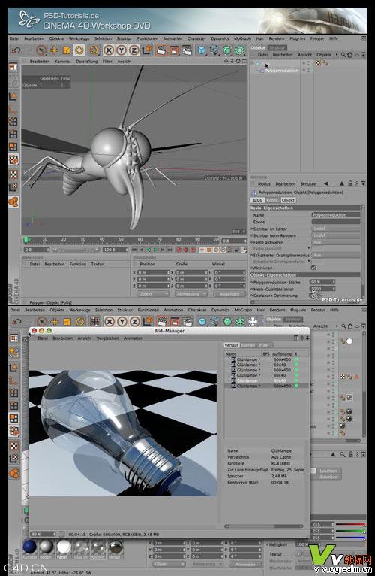Open the Abmessung dropdown in the mosquito scene coordinates panel
The height and width of the screenshot is (576, 375).
tap(190, 294)
